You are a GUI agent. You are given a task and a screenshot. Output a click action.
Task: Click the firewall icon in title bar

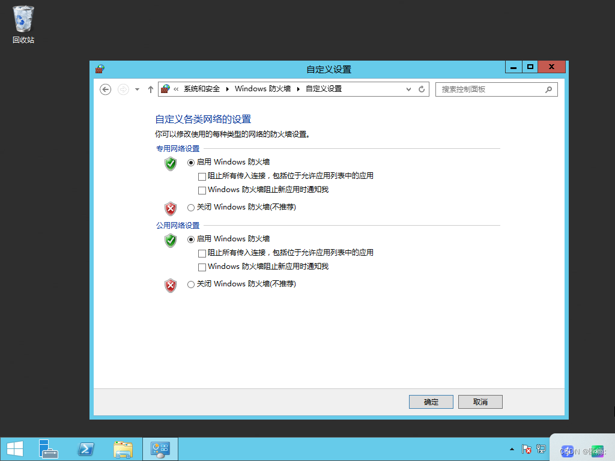tap(100, 69)
